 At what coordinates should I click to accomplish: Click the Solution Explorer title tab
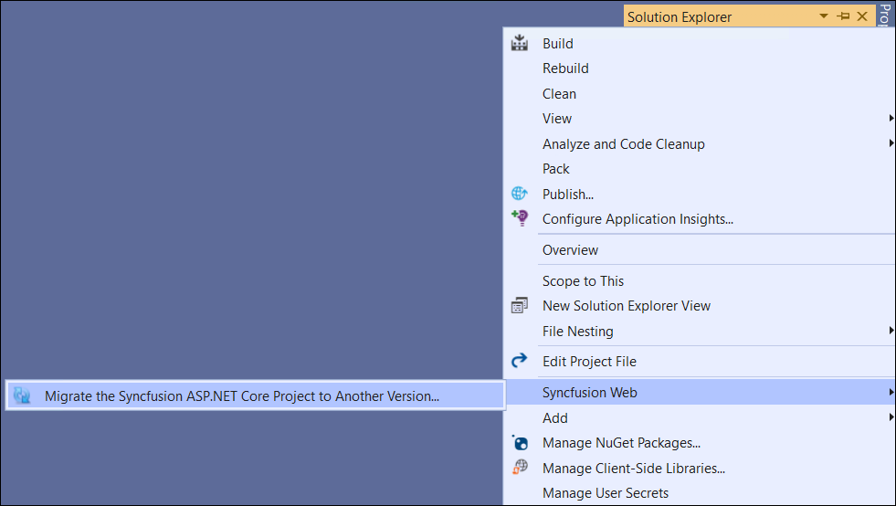coord(680,17)
